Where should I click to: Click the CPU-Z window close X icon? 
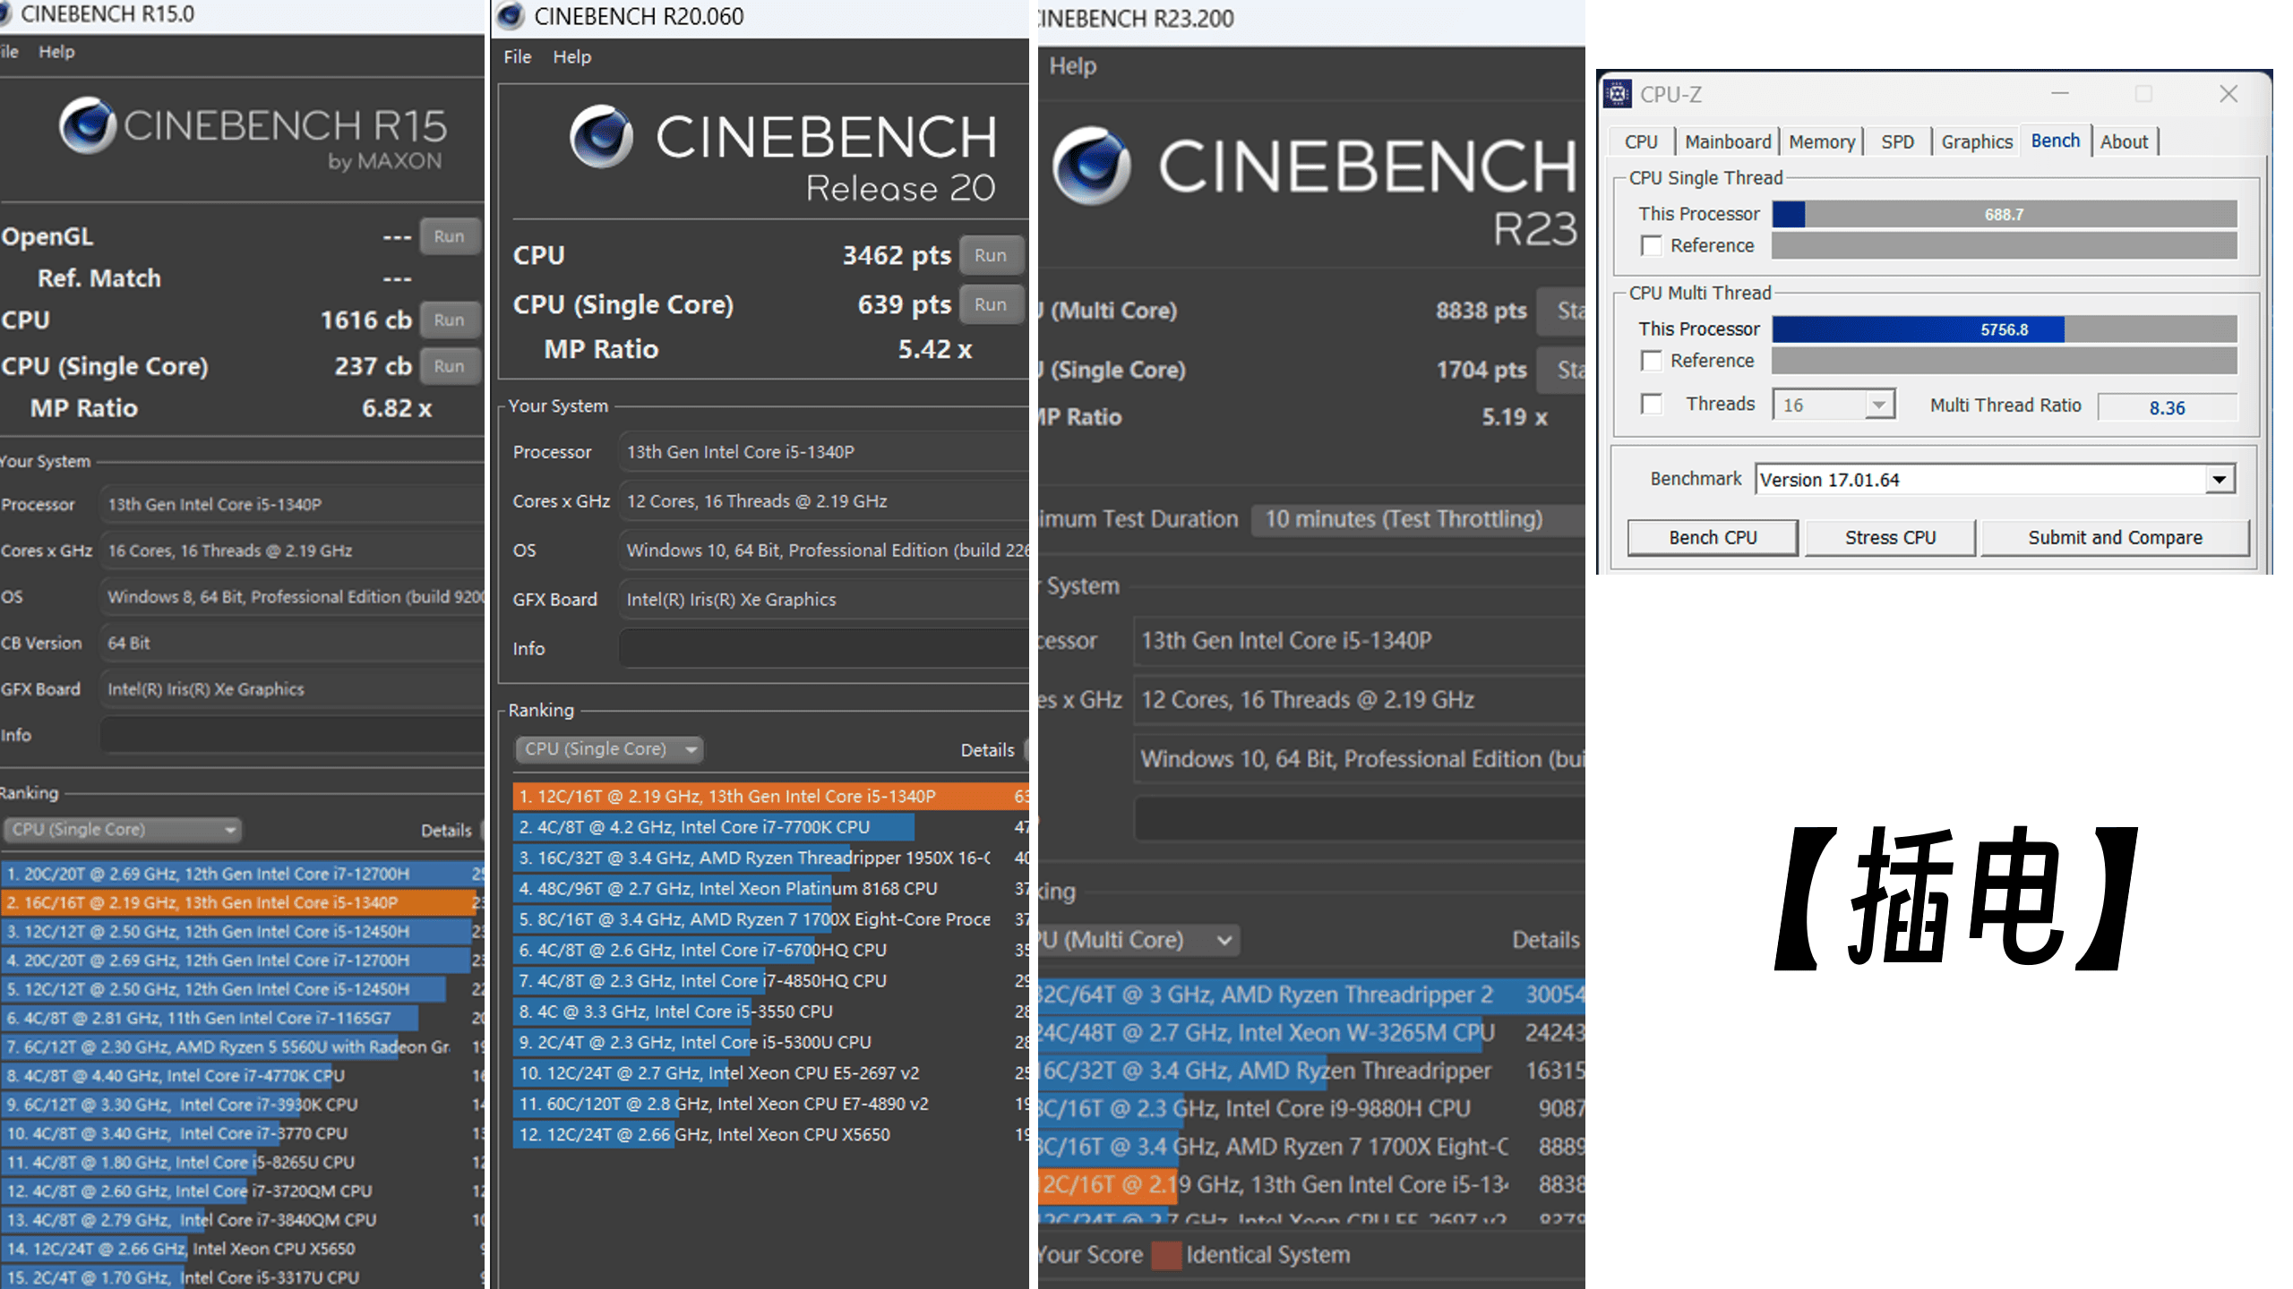(x=2229, y=94)
